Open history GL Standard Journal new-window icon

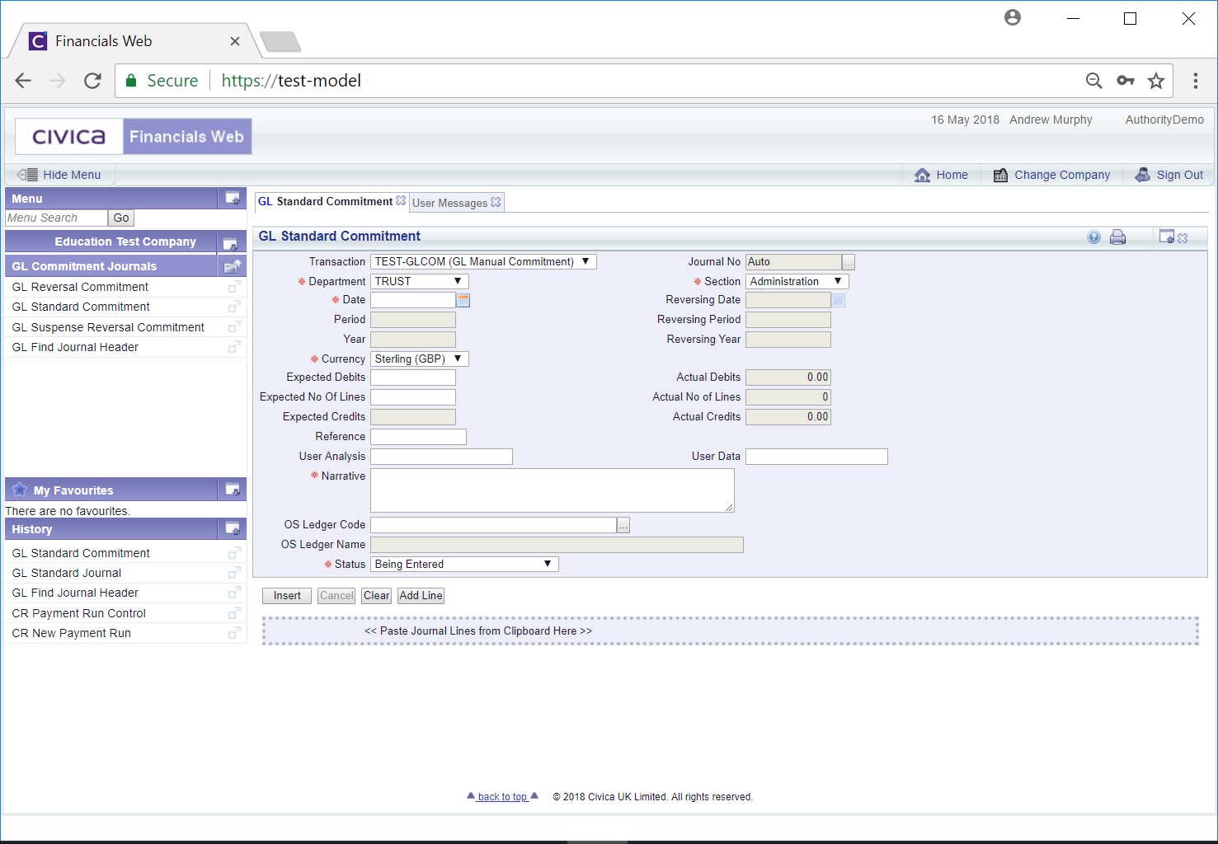234,573
